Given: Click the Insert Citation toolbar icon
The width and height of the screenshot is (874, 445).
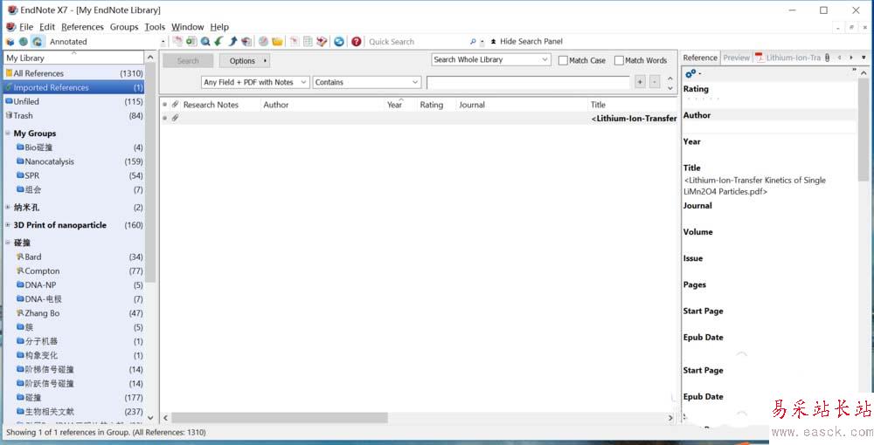Looking at the screenshot, I should [294, 41].
